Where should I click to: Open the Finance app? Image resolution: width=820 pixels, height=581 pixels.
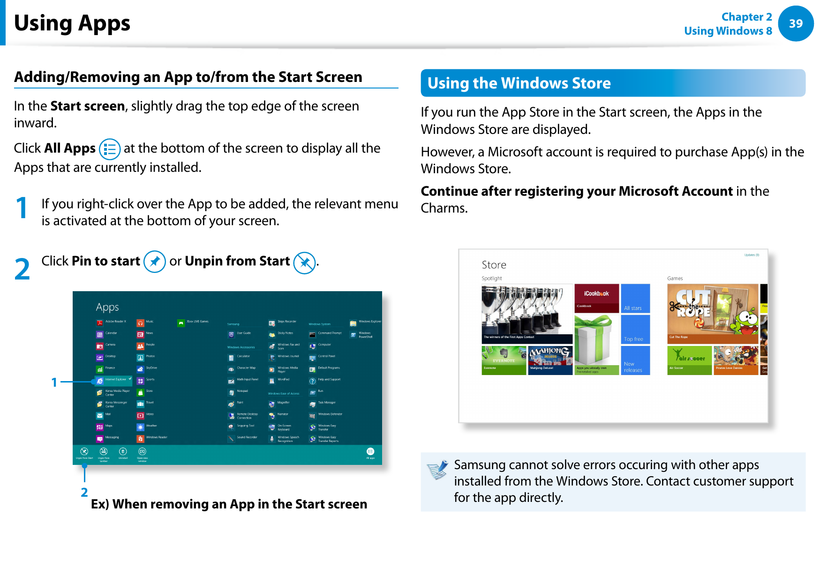(106, 368)
